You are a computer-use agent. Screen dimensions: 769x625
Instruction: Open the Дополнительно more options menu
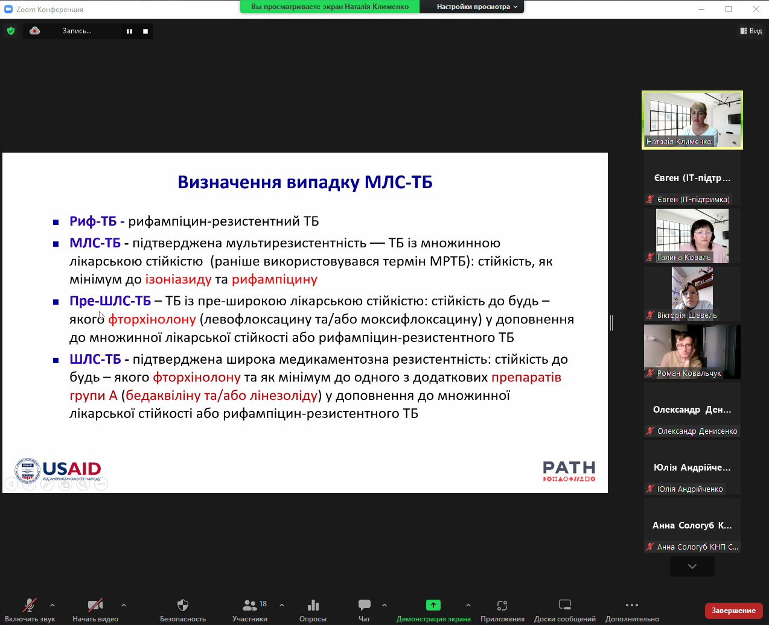click(632, 609)
